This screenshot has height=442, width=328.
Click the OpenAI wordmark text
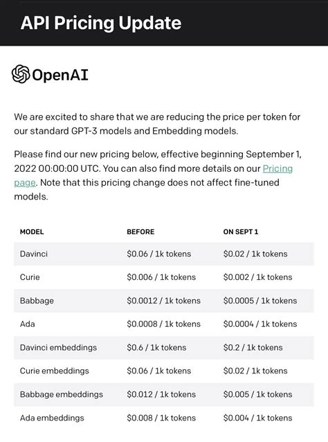pyautogui.click(x=60, y=75)
